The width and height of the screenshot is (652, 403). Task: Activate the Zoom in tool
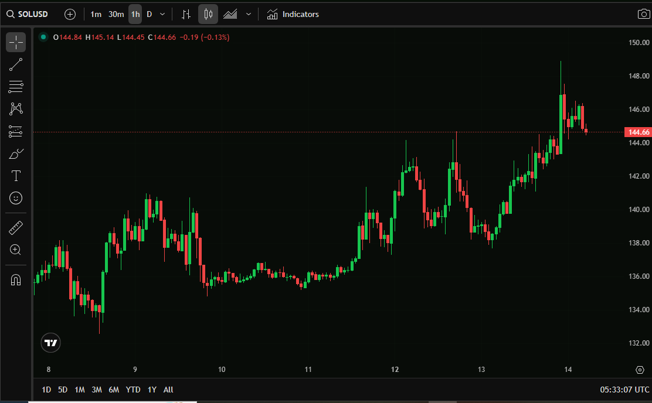pos(16,250)
